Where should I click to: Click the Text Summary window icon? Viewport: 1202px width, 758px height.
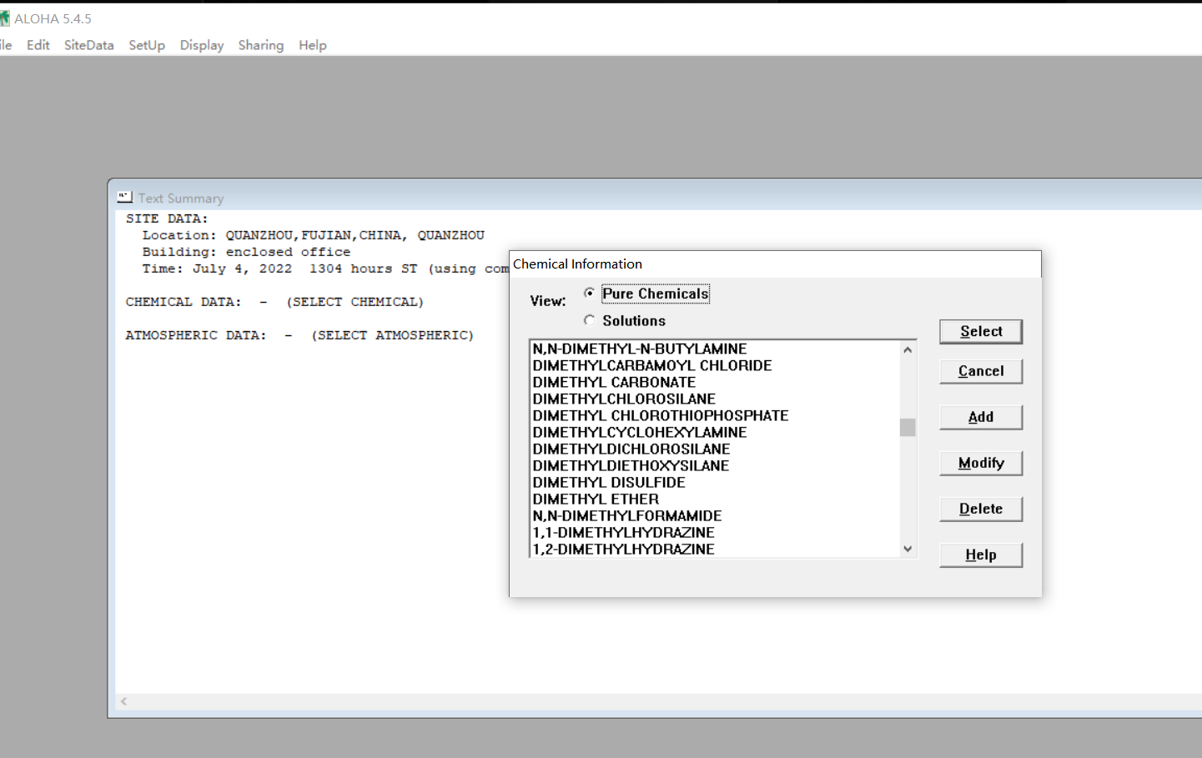click(x=125, y=197)
